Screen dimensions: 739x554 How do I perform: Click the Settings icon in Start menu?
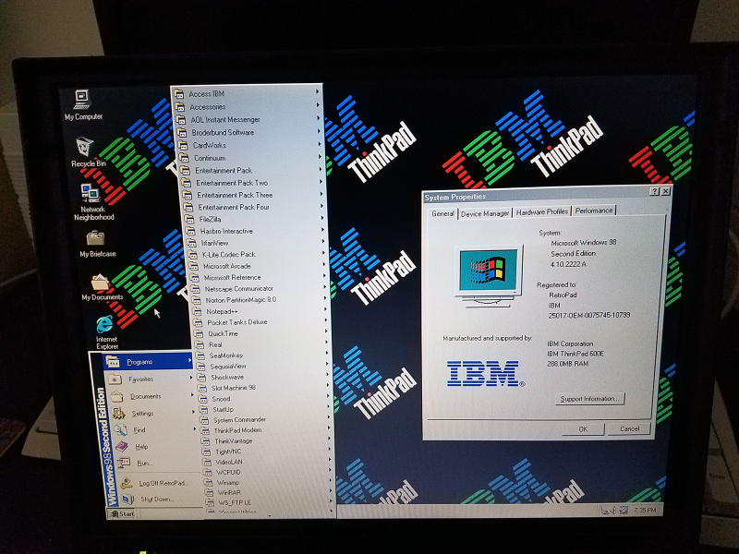click(x=118, y=413)
